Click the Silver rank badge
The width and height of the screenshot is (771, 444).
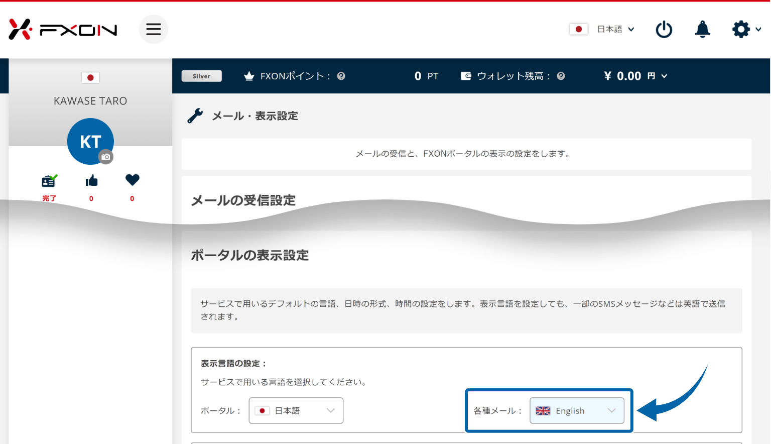(x=201, y=76)
